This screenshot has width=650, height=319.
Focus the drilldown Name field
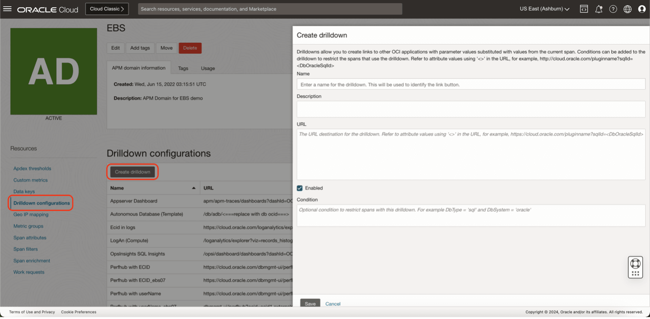(x=471, y=84)
